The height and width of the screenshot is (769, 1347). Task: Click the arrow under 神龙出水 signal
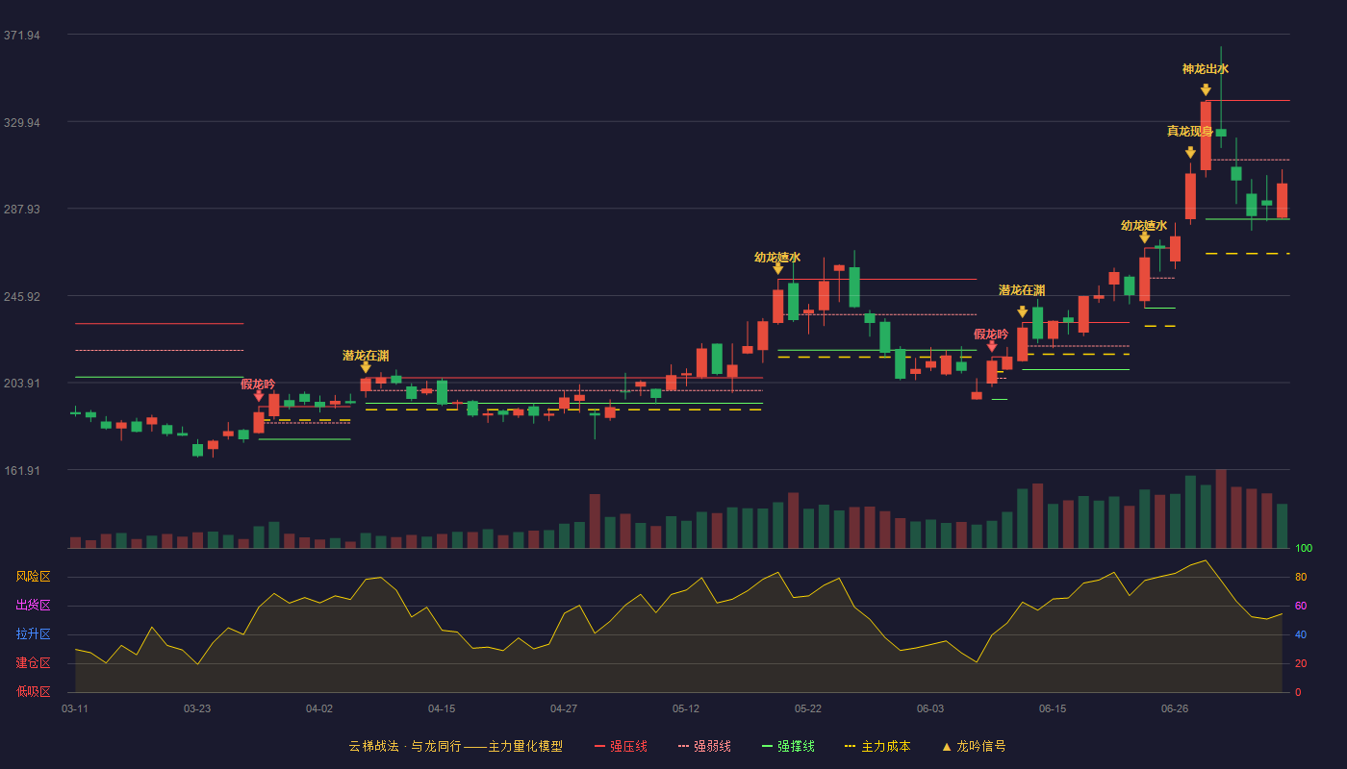[x=1206, y=89]
